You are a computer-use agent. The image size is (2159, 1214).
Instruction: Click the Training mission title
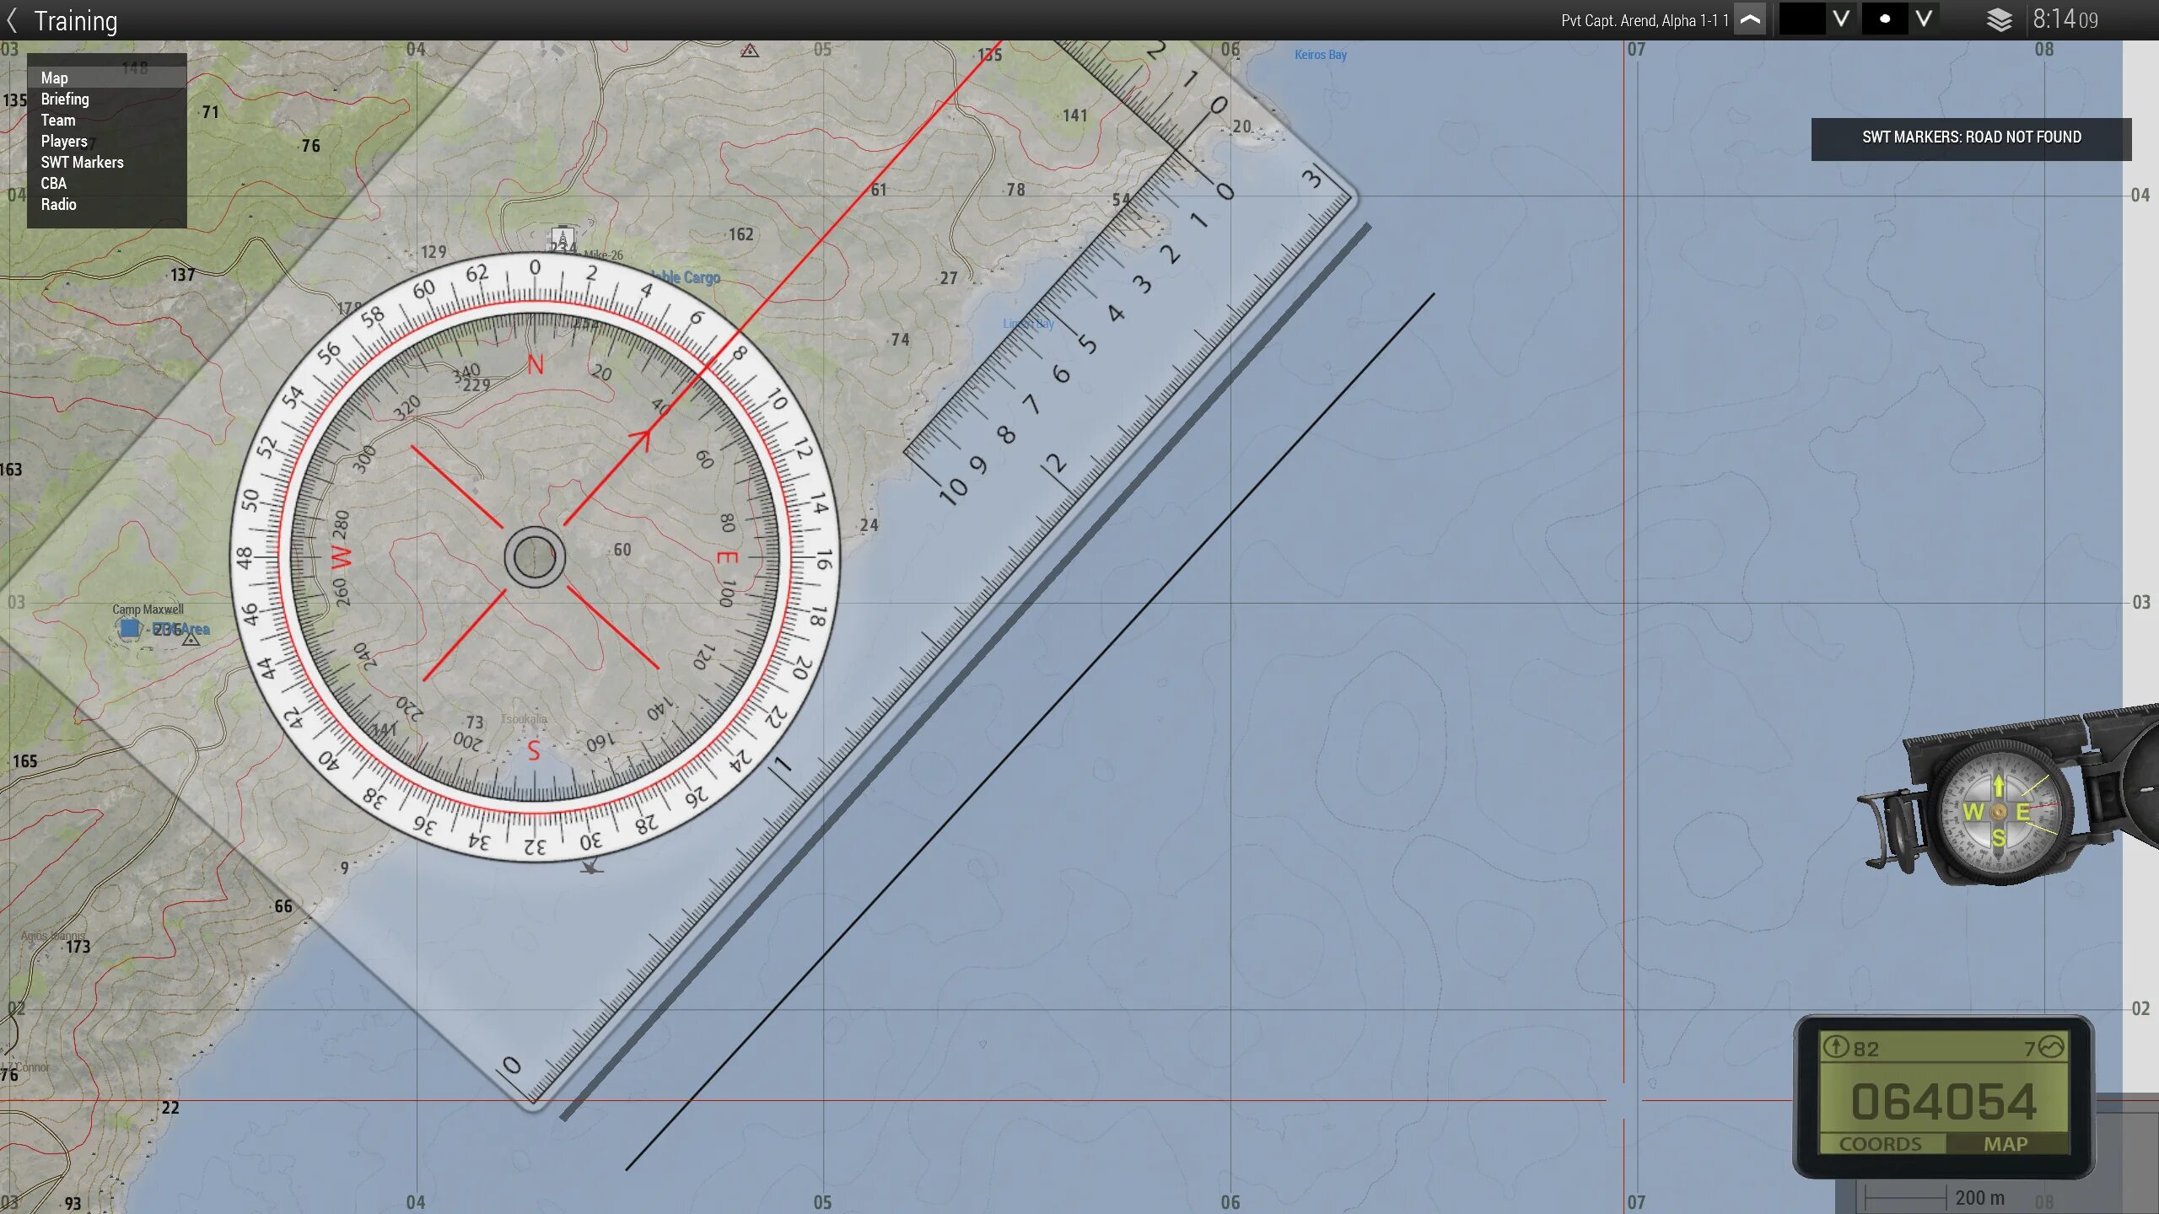coord(76,20)
